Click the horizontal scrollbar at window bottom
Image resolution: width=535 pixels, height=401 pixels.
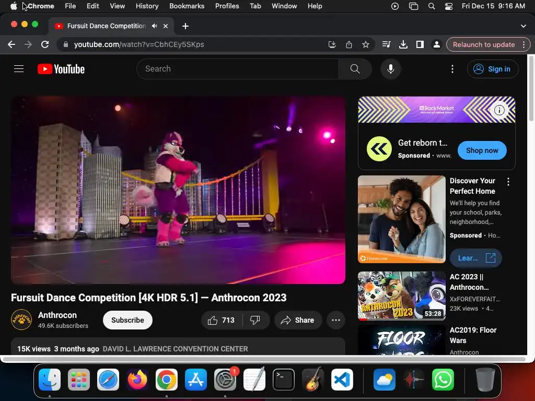264,359
